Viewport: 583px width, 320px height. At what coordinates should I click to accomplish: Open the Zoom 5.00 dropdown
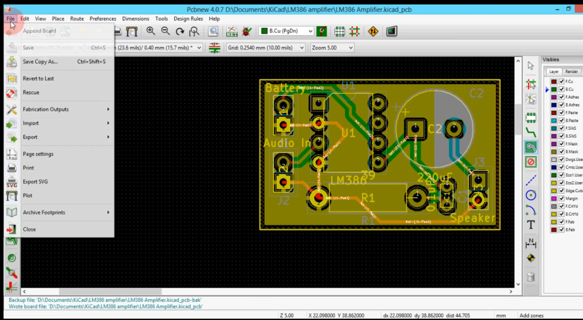[x=332, y=48]
